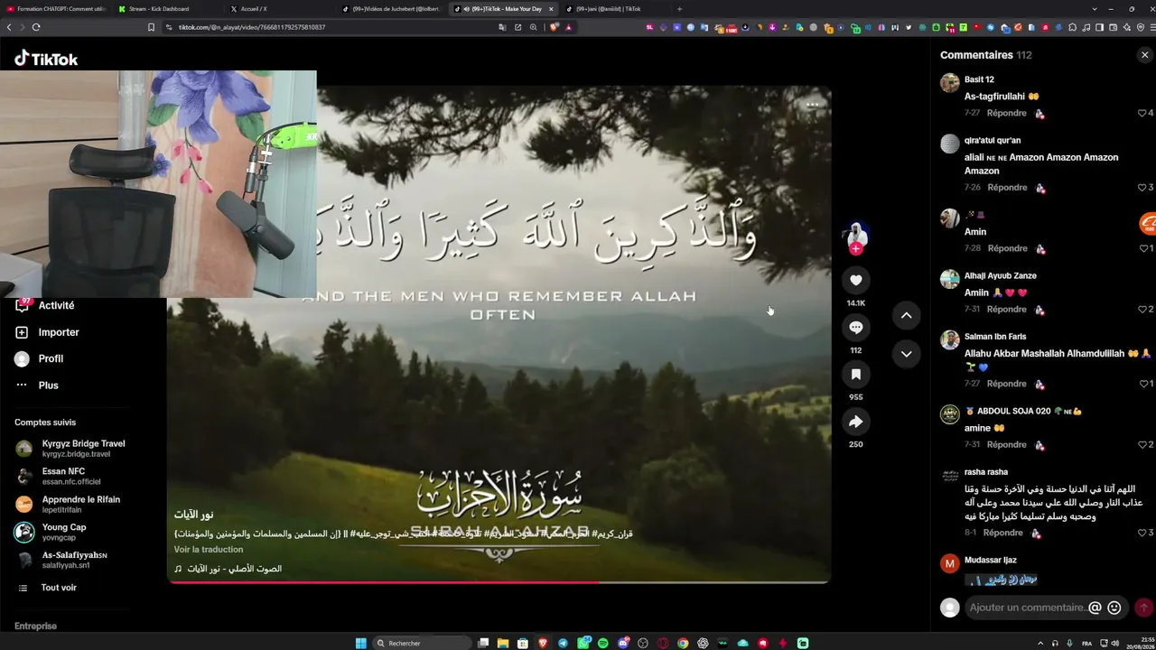Click 'Voir la traduction' under the caption

click(209, 550)
